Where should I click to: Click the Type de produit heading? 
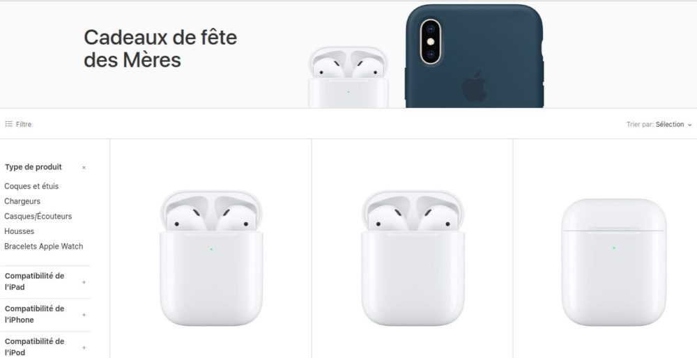coord(33,167)
